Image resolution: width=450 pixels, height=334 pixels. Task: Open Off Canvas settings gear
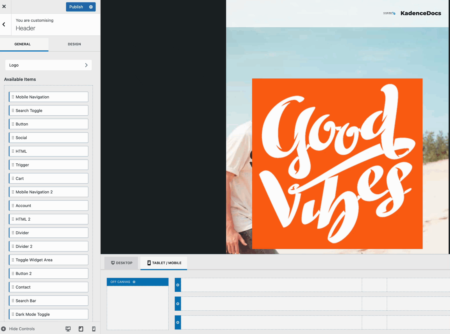tap(134, 282)
